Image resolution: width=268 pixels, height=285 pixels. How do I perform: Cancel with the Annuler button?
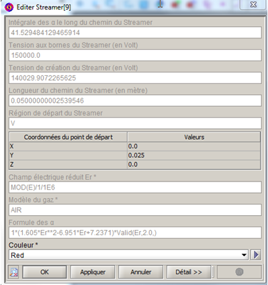pyautogui.click(x=141, y=272)
